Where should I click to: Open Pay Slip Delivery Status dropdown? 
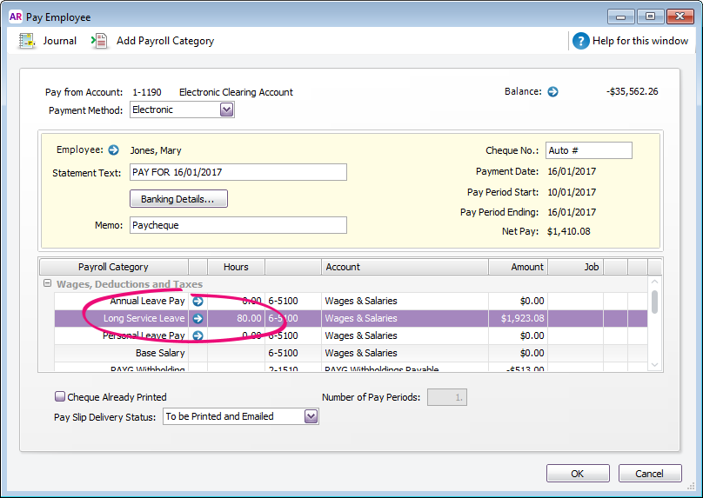[x=311, y=416]
